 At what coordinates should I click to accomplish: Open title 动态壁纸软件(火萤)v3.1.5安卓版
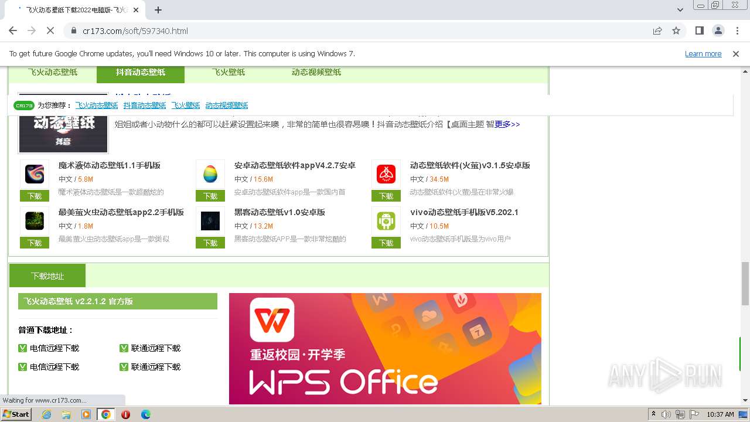[x=470, y=165]
